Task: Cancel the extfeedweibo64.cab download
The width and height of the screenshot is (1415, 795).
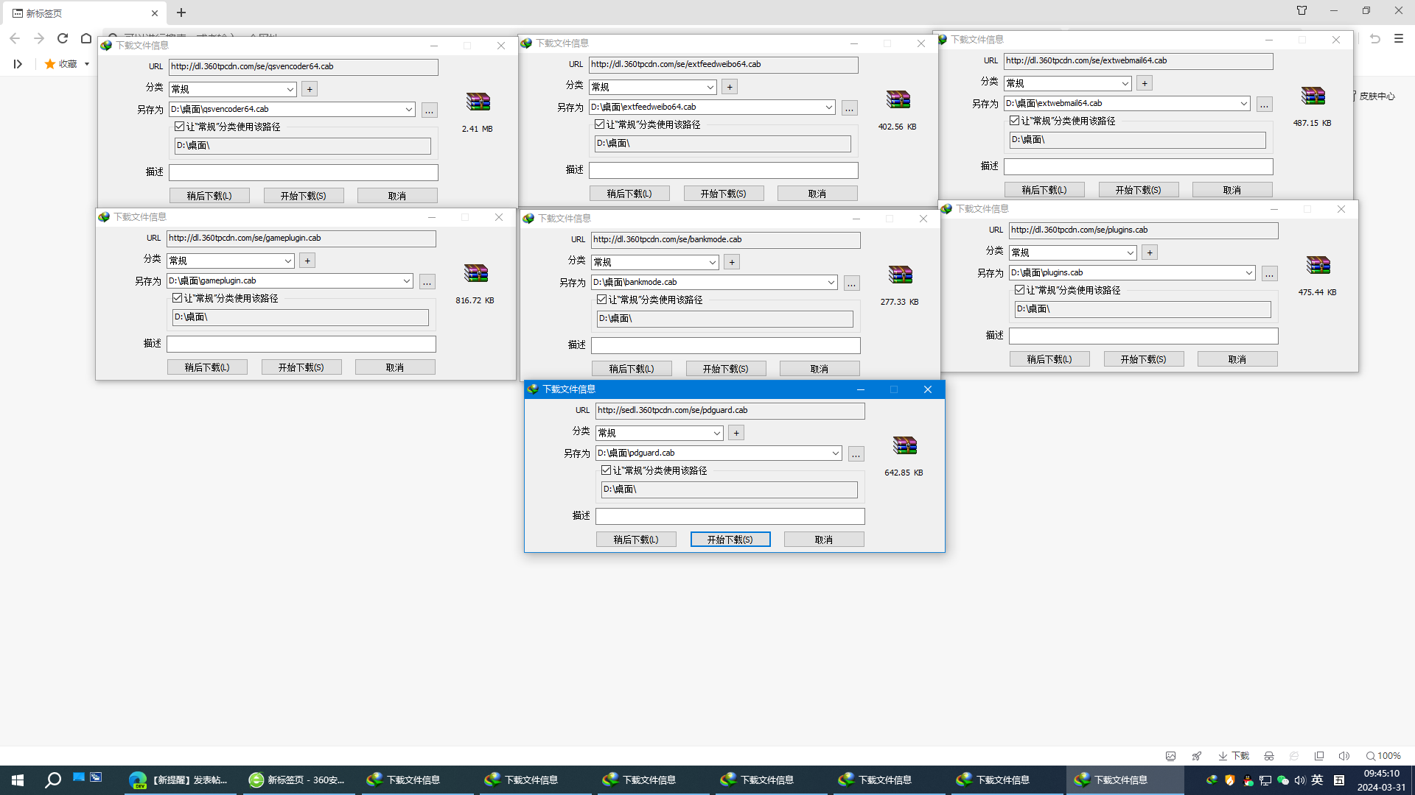Action: [817, 194]
